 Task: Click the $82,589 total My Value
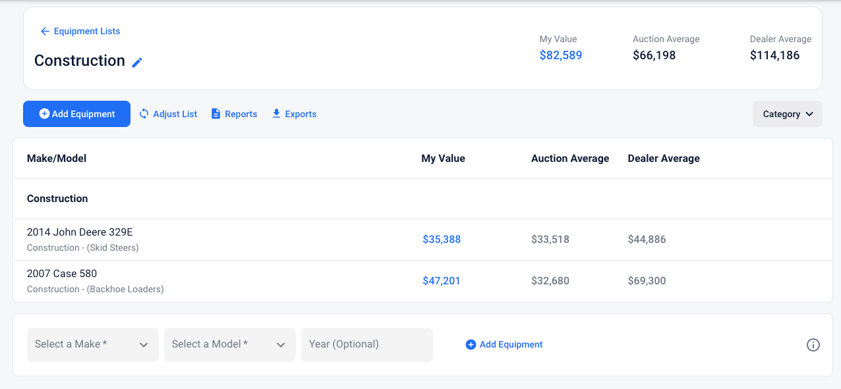pyautogui.click(x=561, y=55)
